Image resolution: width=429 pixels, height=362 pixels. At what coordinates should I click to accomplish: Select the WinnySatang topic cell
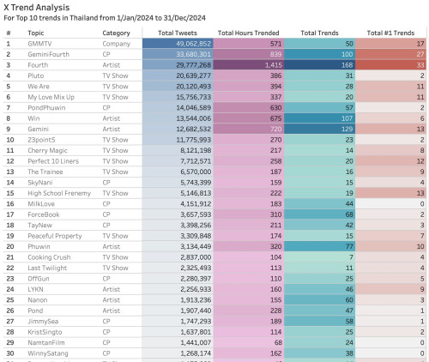(x=48, y=353)
